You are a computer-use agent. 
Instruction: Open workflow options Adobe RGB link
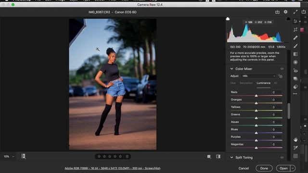pyautogui.click(x=113, y=168)
